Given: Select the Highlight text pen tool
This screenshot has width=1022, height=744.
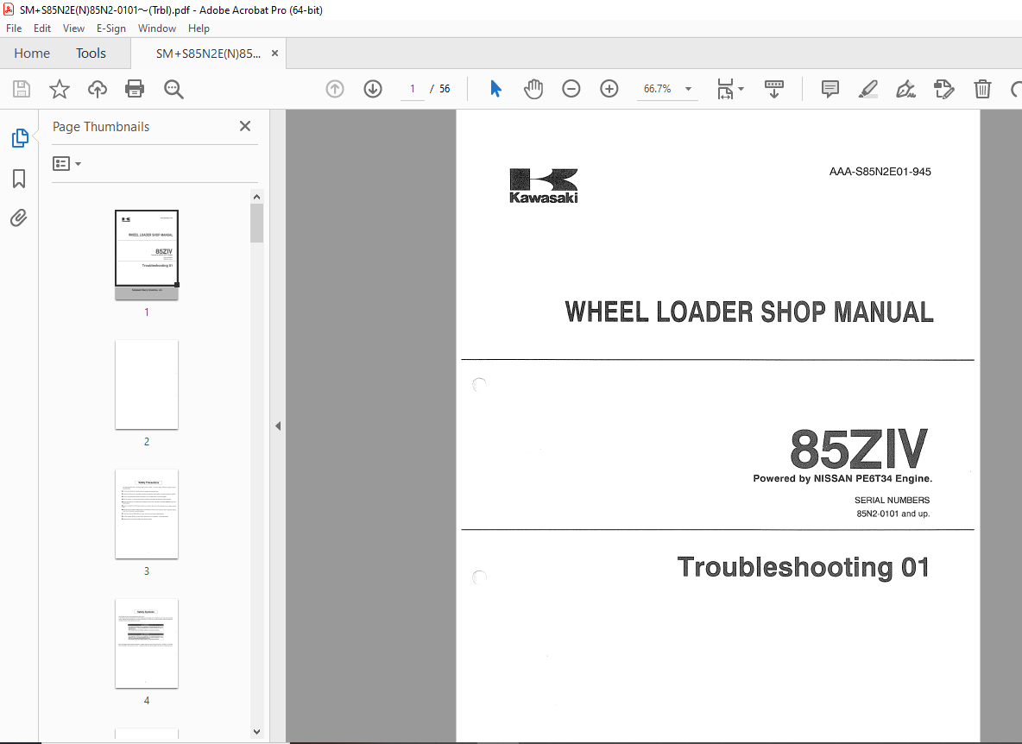Looking at the screenshot, I should pyautogui.click(x=868, y=89).
